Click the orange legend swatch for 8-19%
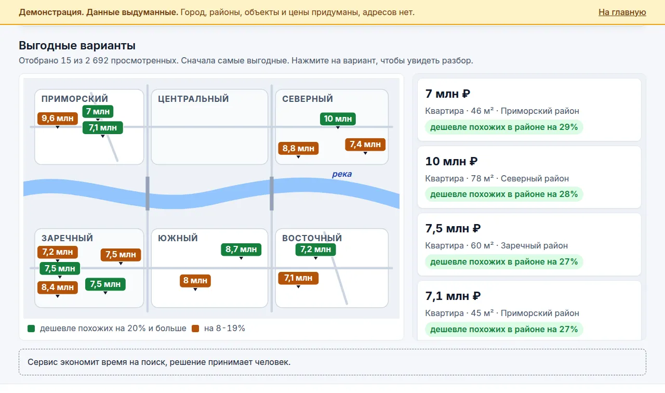The image size is (665, 393). (x=195, y=329)
